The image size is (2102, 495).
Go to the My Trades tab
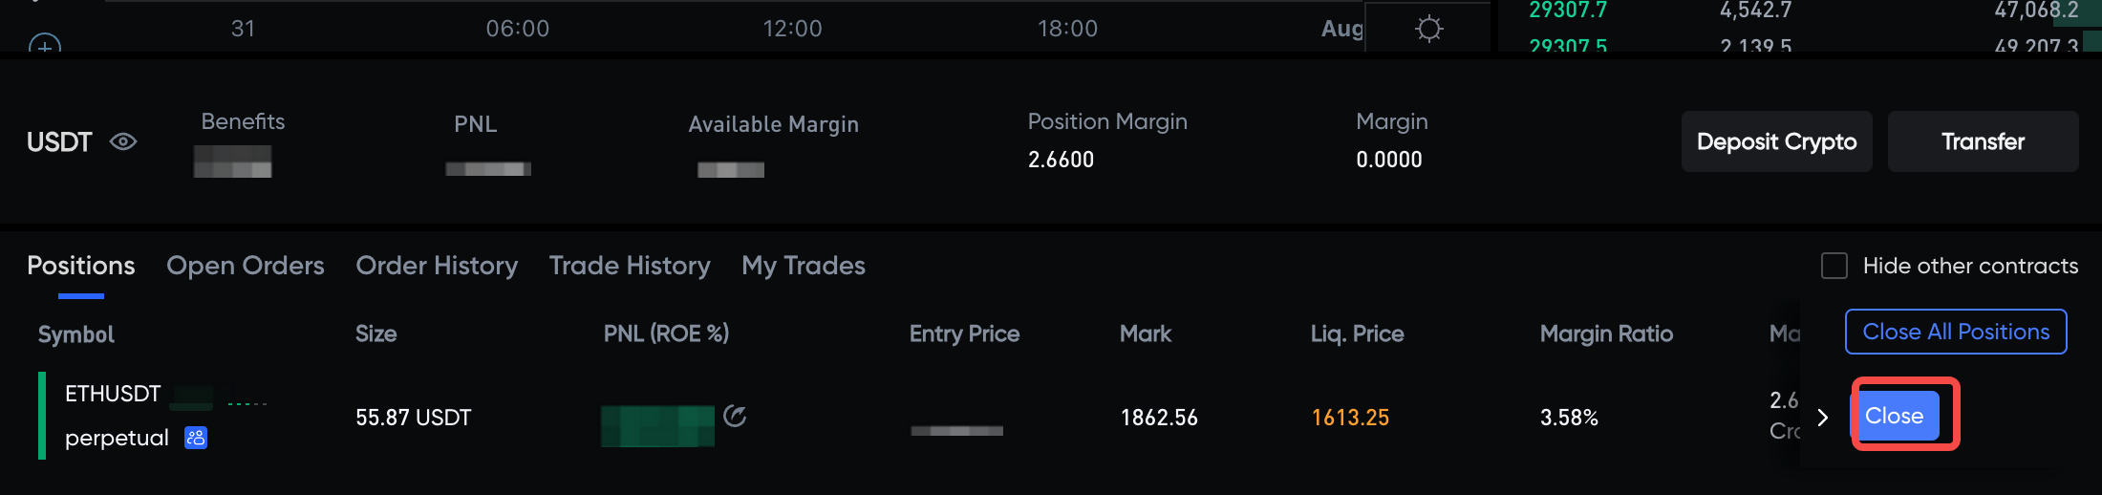click(x=803, y=266)
